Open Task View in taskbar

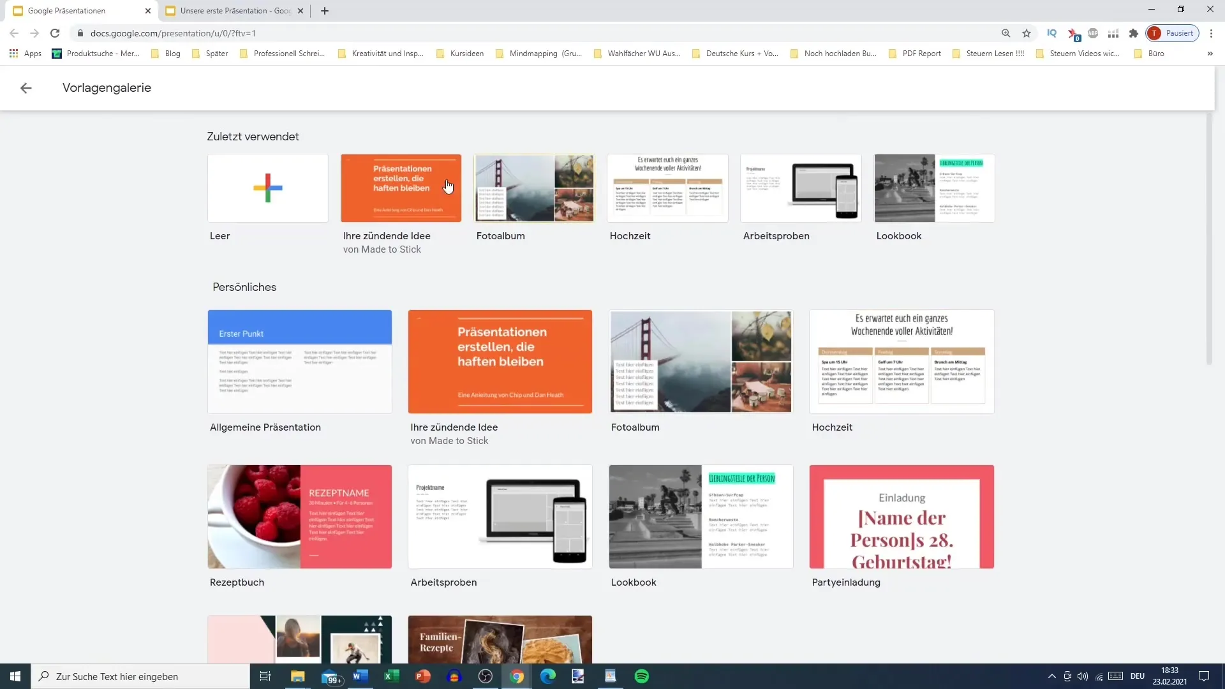tap(265, 676)
